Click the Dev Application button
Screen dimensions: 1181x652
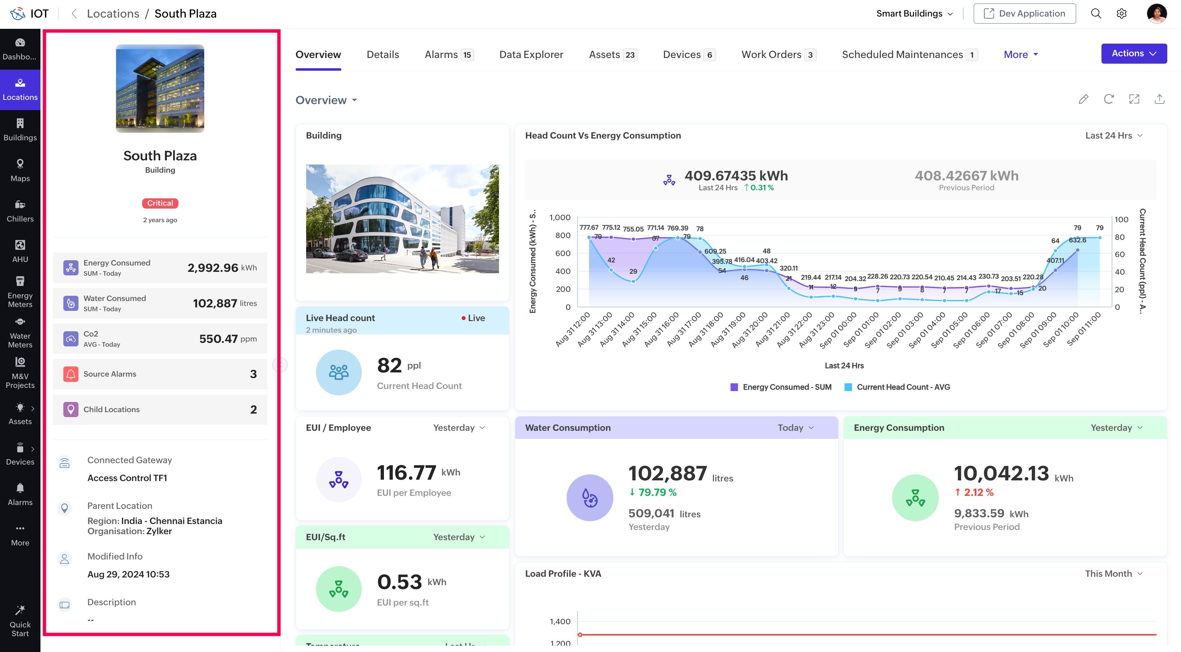point(1024,14)
